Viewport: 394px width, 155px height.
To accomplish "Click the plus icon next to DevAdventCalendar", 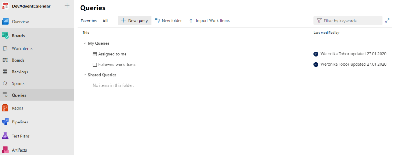I will (67, 6).
